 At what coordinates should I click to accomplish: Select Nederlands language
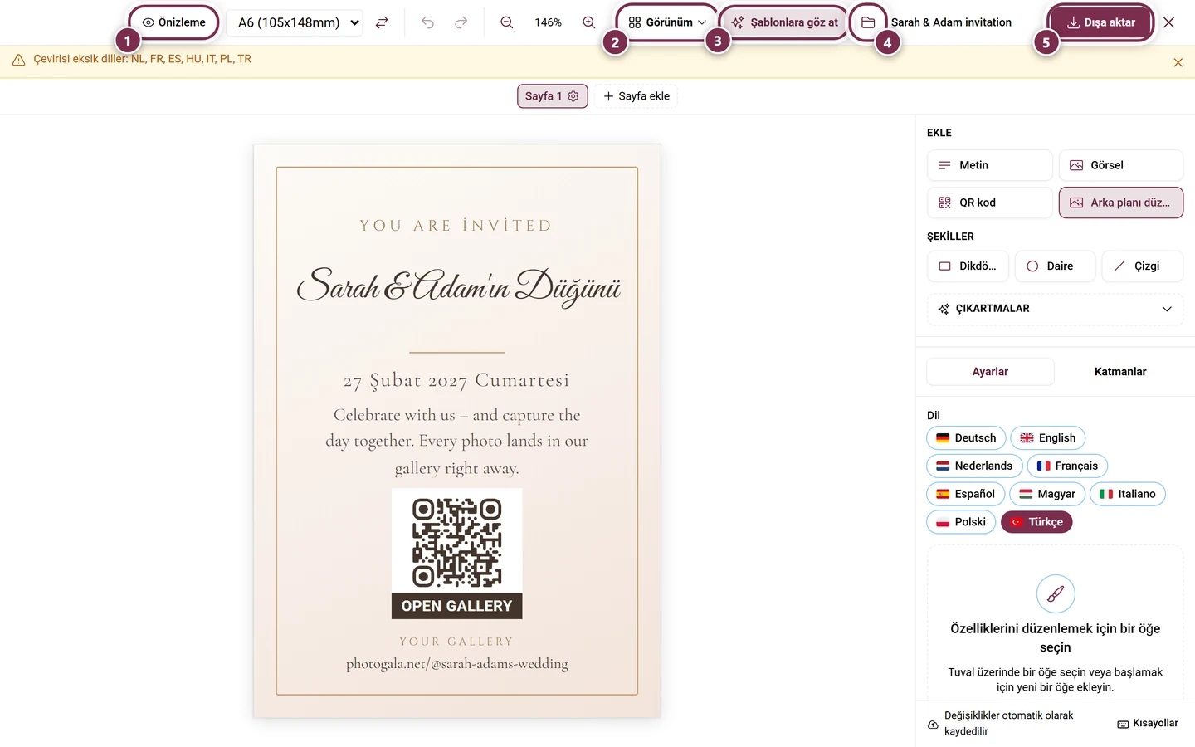(974, 466)
